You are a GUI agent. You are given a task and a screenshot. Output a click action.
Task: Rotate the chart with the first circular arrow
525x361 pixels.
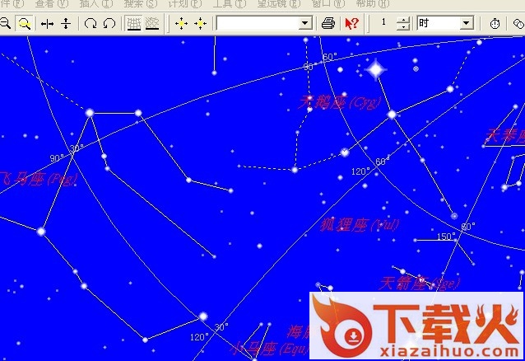tap(91, 24)
